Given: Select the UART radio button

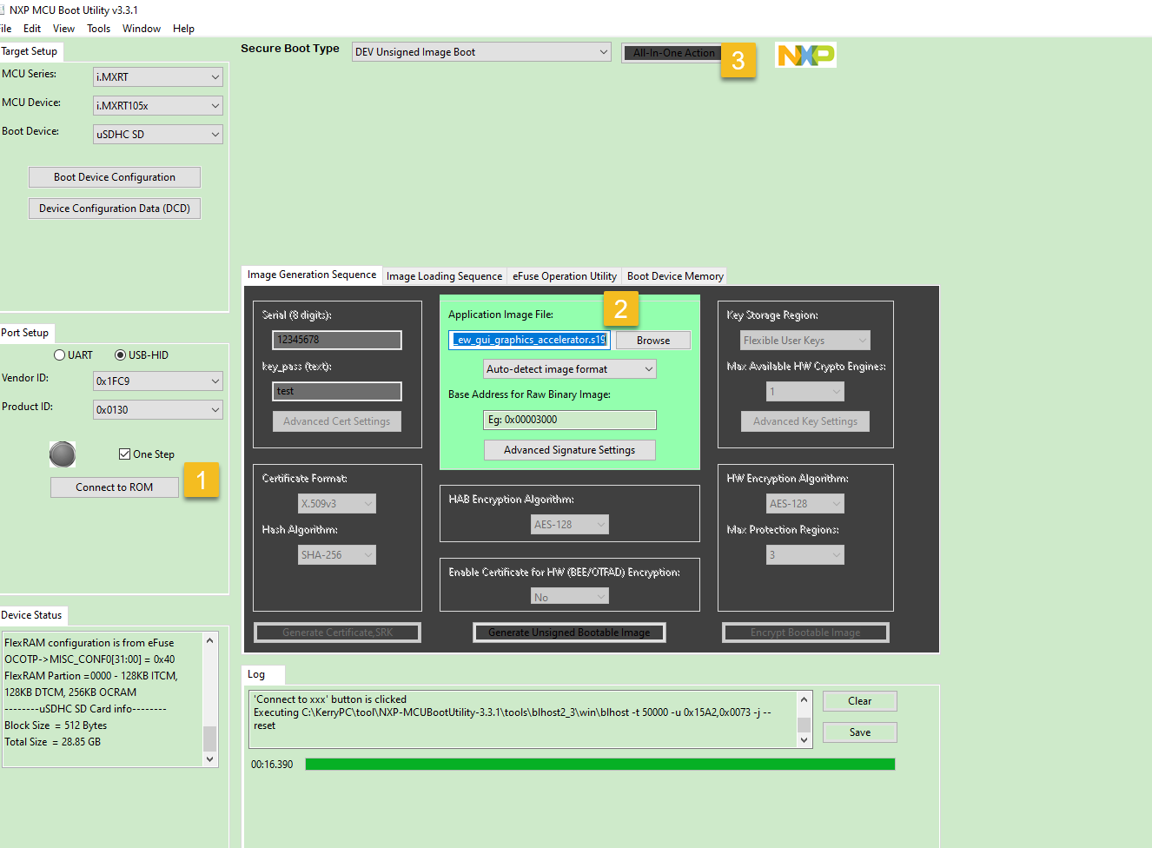Looking at the screenshot, I should coord(59,355).
